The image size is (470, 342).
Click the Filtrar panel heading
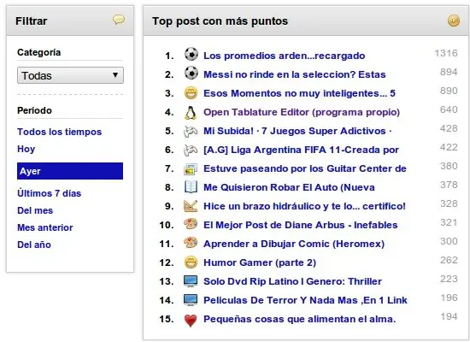31,21
